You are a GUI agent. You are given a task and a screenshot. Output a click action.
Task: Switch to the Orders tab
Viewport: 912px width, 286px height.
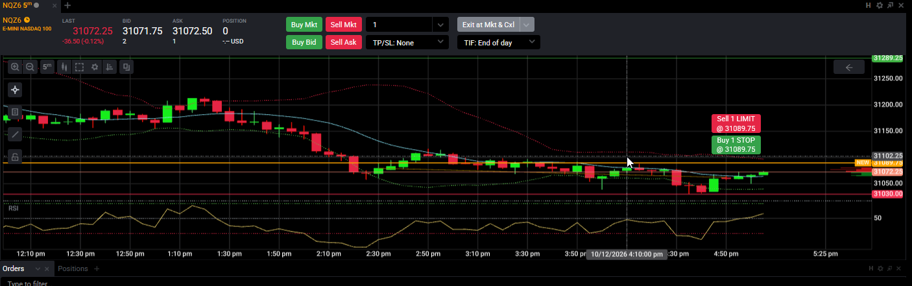[13, 268]
